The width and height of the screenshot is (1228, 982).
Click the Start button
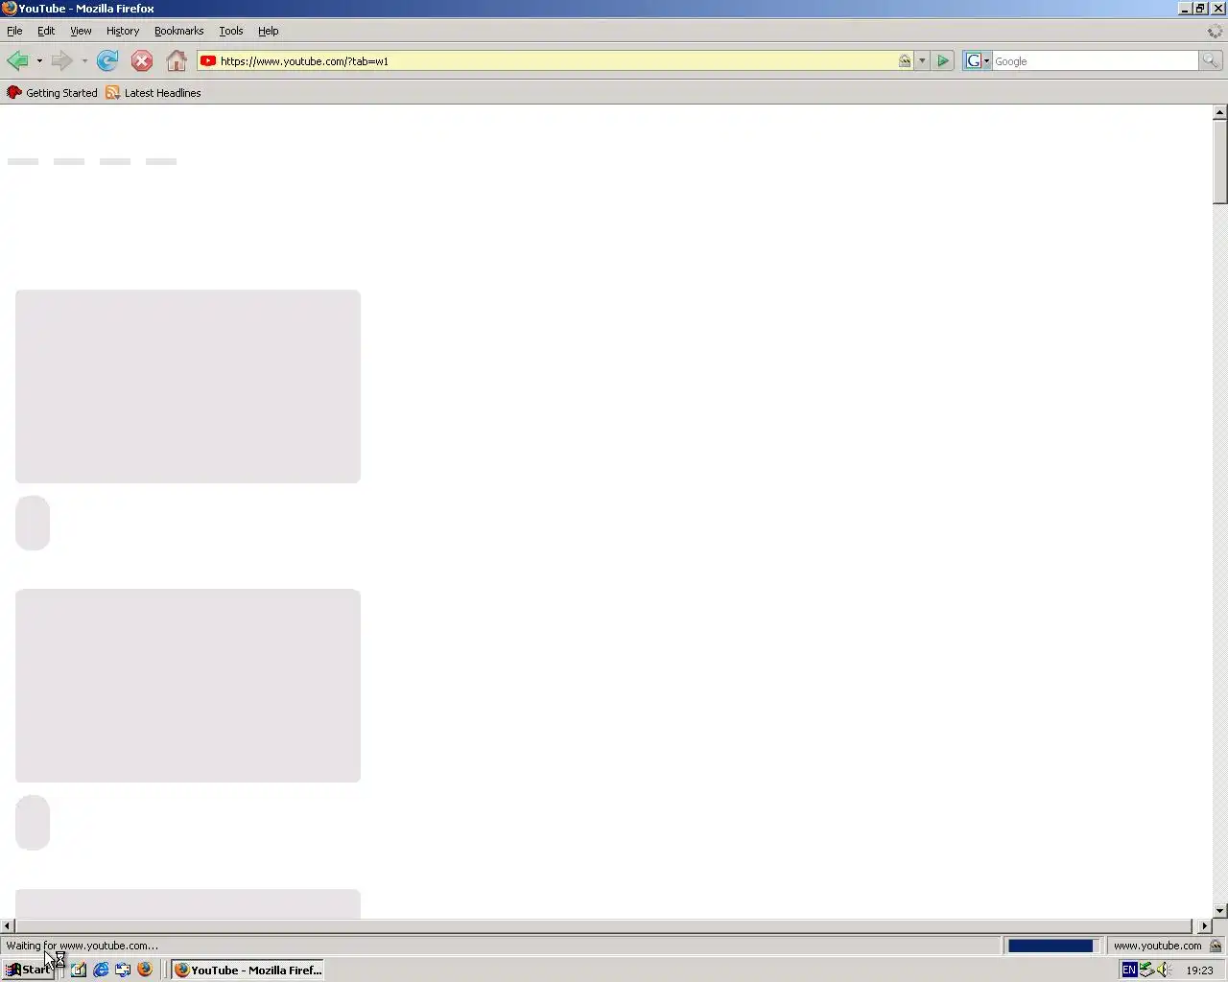point(28,970)
